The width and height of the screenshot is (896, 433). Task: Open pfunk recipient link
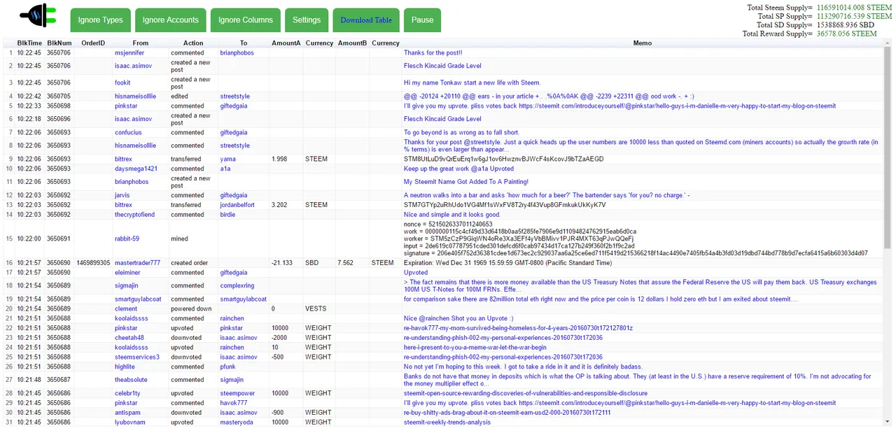coord(227,367)
